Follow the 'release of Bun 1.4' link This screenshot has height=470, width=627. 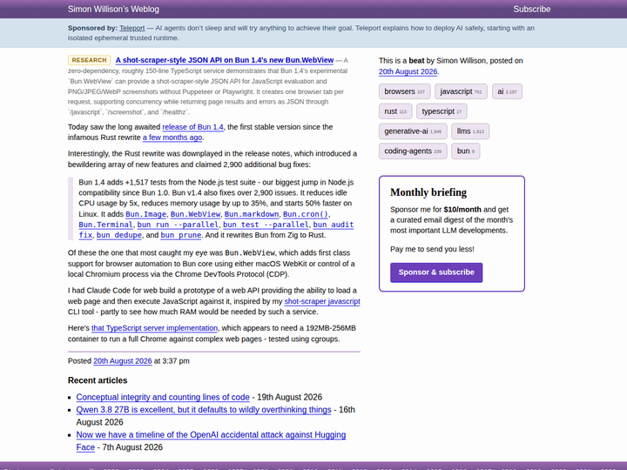pyautogui.click(x=192, y=127)
